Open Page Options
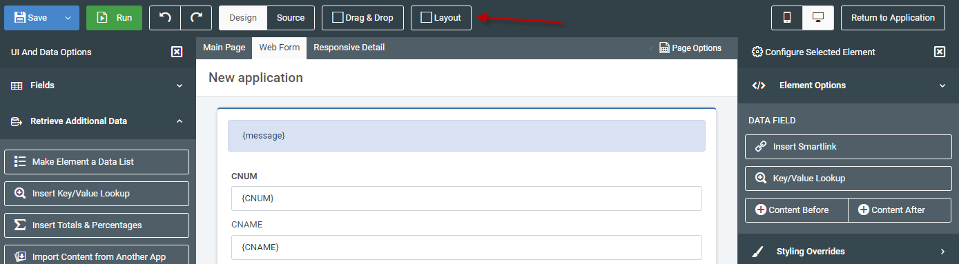The width and height of the screenshot is (959, 264). [690, 48]
